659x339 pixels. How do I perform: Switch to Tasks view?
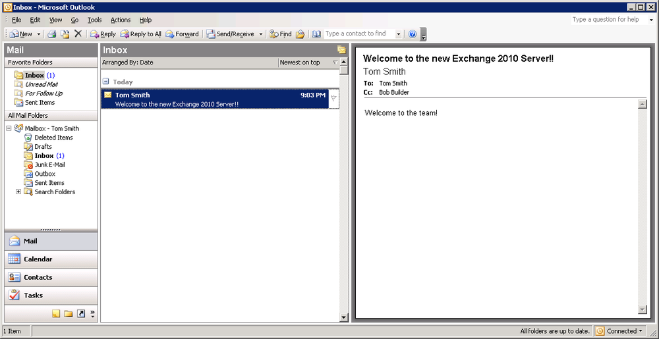pyautogui.click(x=51, y=296)
